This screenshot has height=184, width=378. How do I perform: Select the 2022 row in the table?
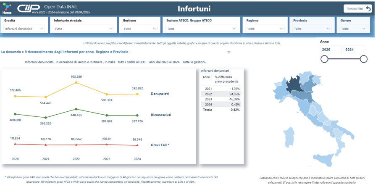[x=221, y=94]
